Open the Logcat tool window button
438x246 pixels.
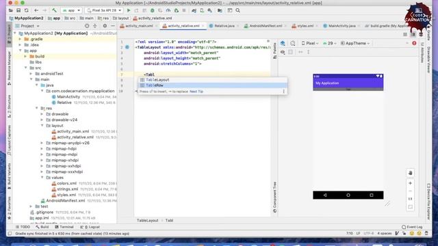(90, 227)
